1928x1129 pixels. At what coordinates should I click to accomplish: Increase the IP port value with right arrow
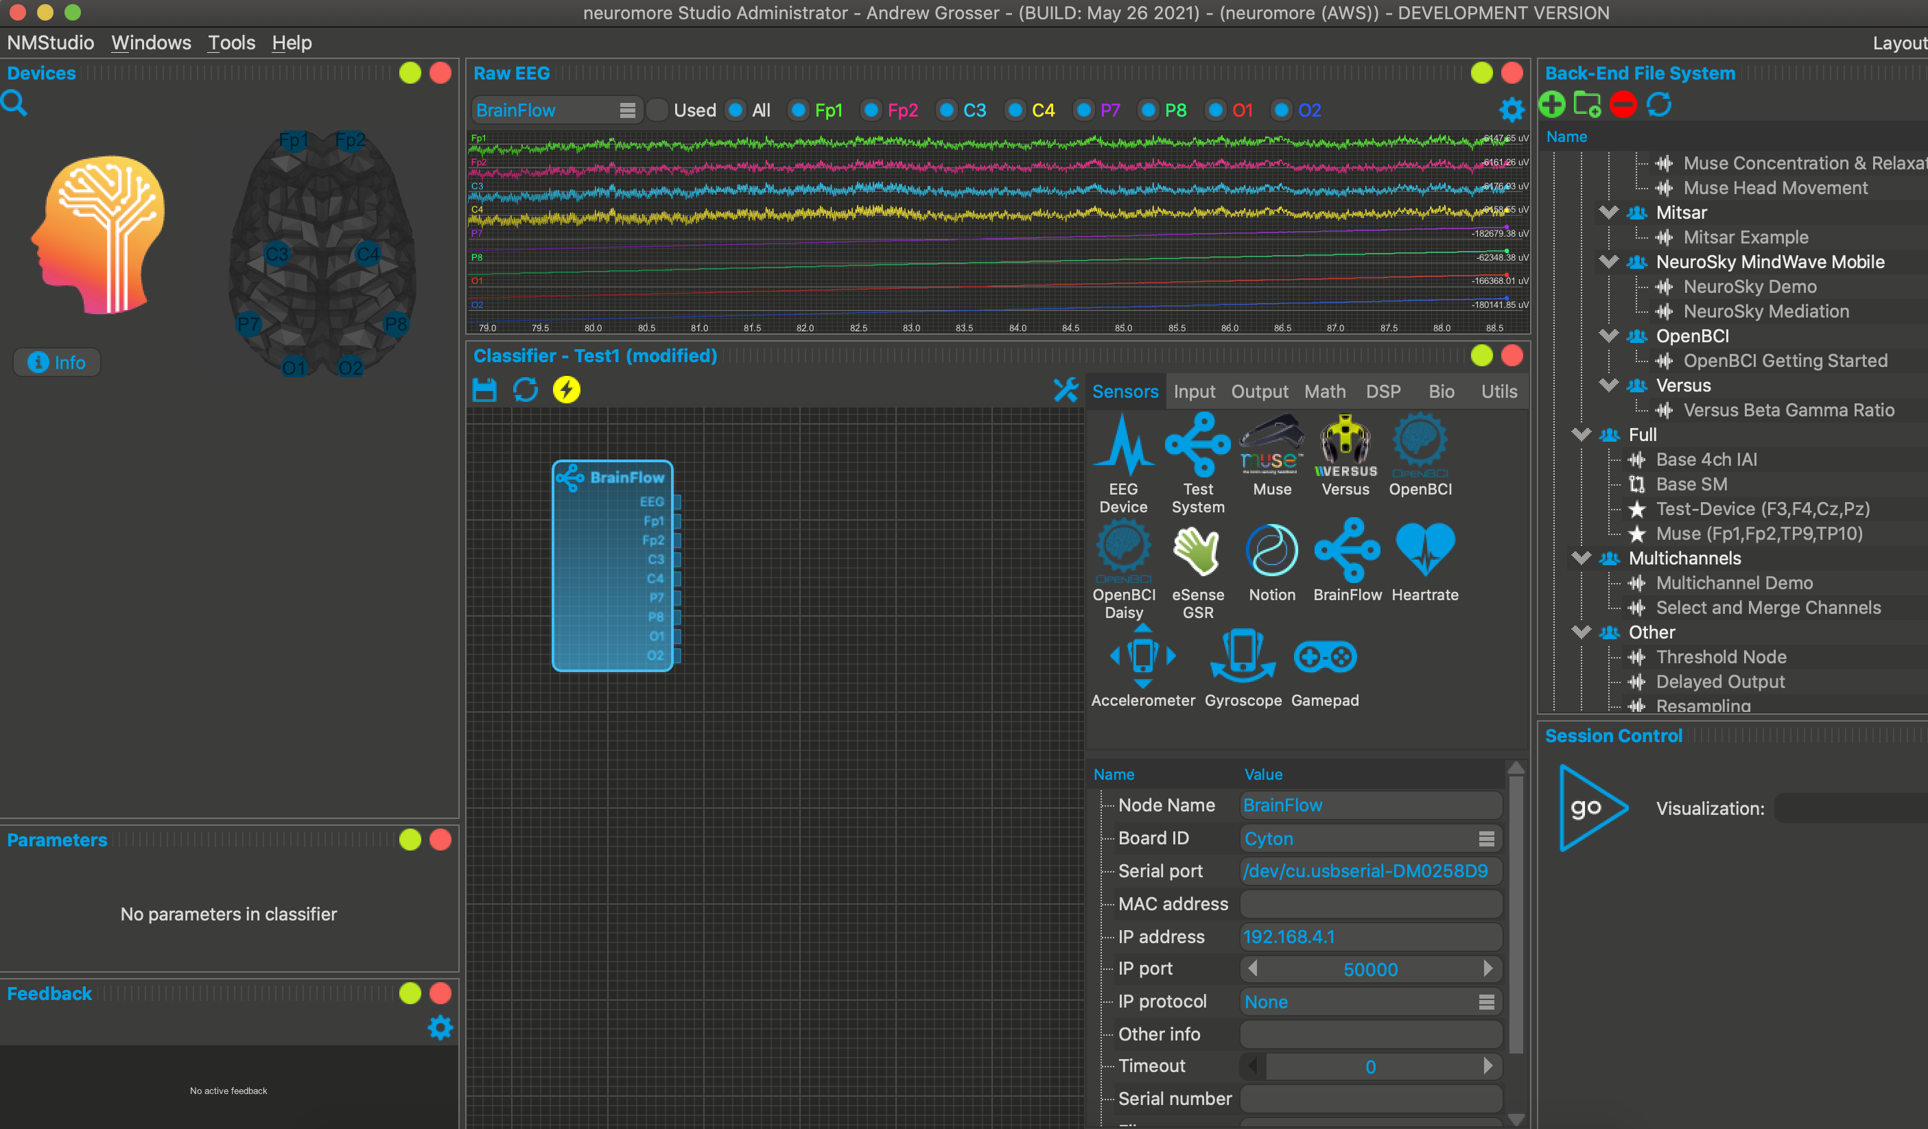tap(1488, 969)
